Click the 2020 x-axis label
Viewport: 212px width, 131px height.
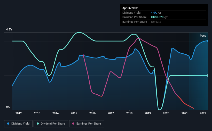pyautogui.click(x=166, y=113)
